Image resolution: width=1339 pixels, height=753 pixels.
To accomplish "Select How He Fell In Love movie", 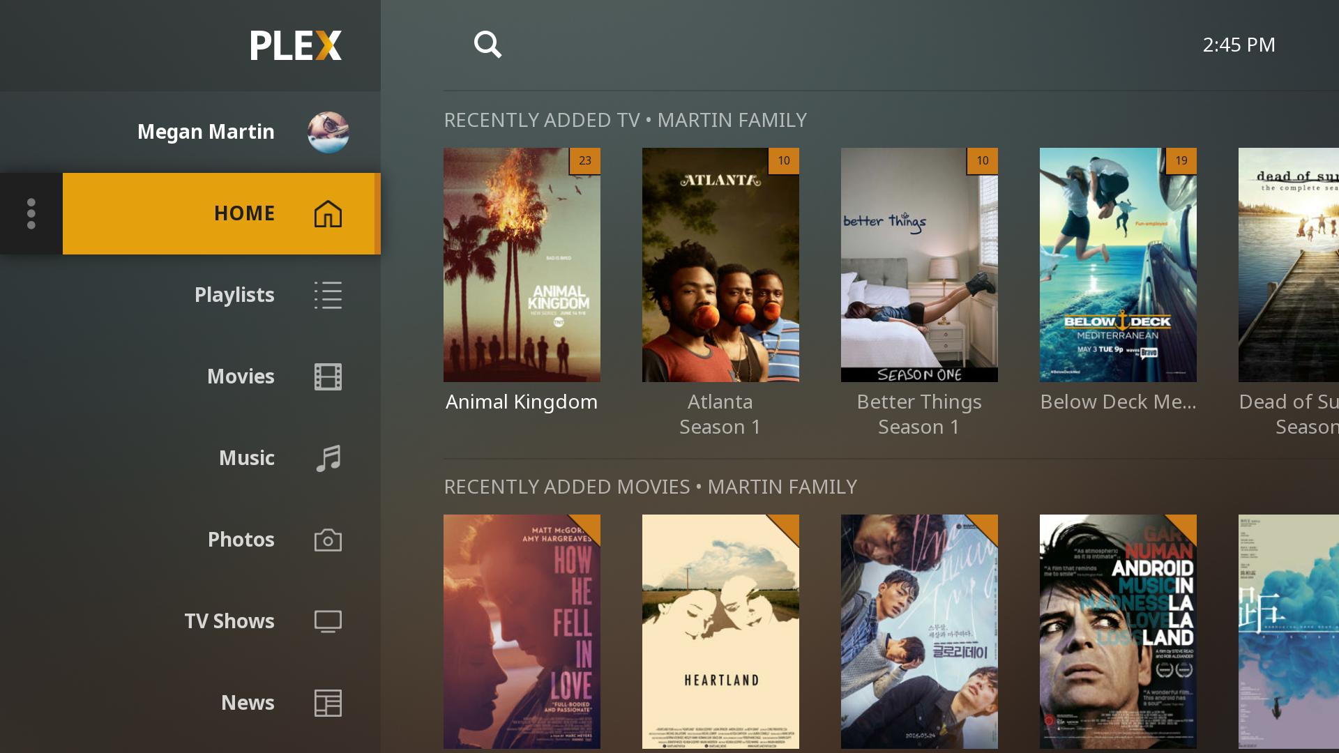I will pos(522,632).
